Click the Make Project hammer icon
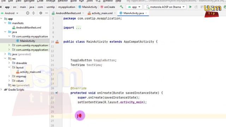Viewport: 226px width, 127px height. tap(121, 7)
